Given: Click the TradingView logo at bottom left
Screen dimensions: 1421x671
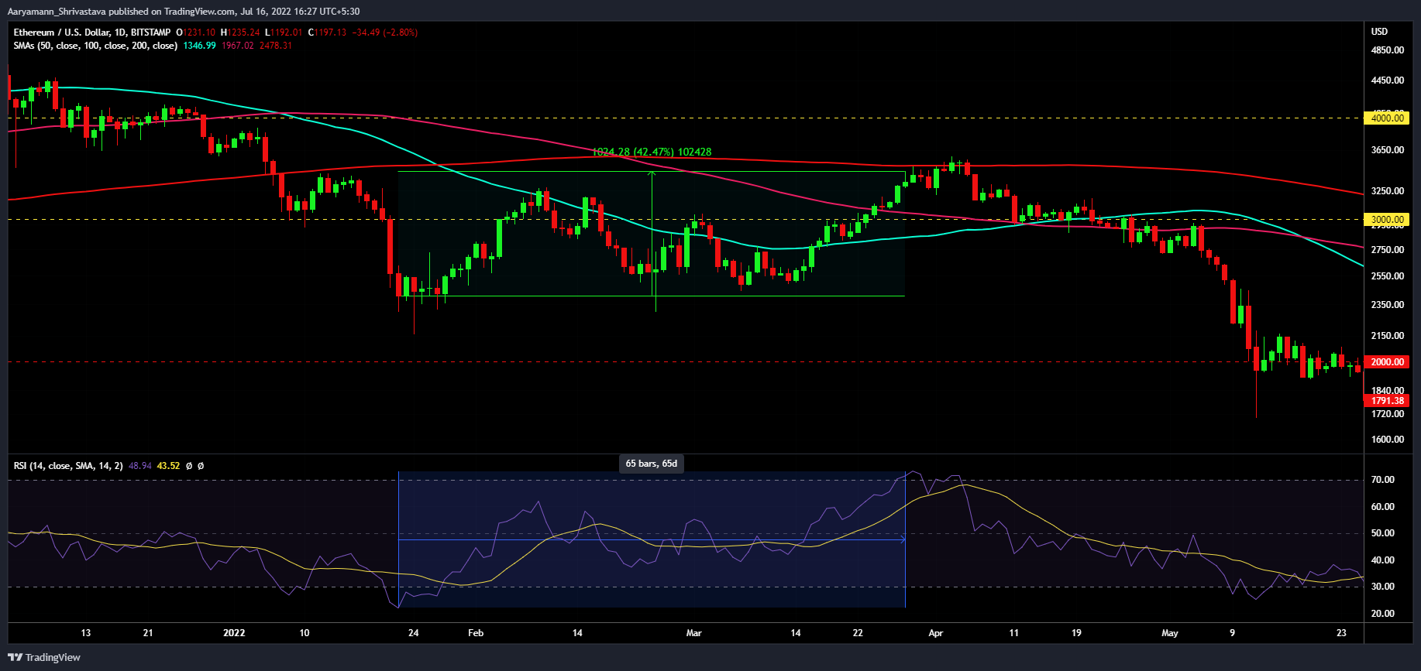Looking at the screenshot, I should pos(44,657).
